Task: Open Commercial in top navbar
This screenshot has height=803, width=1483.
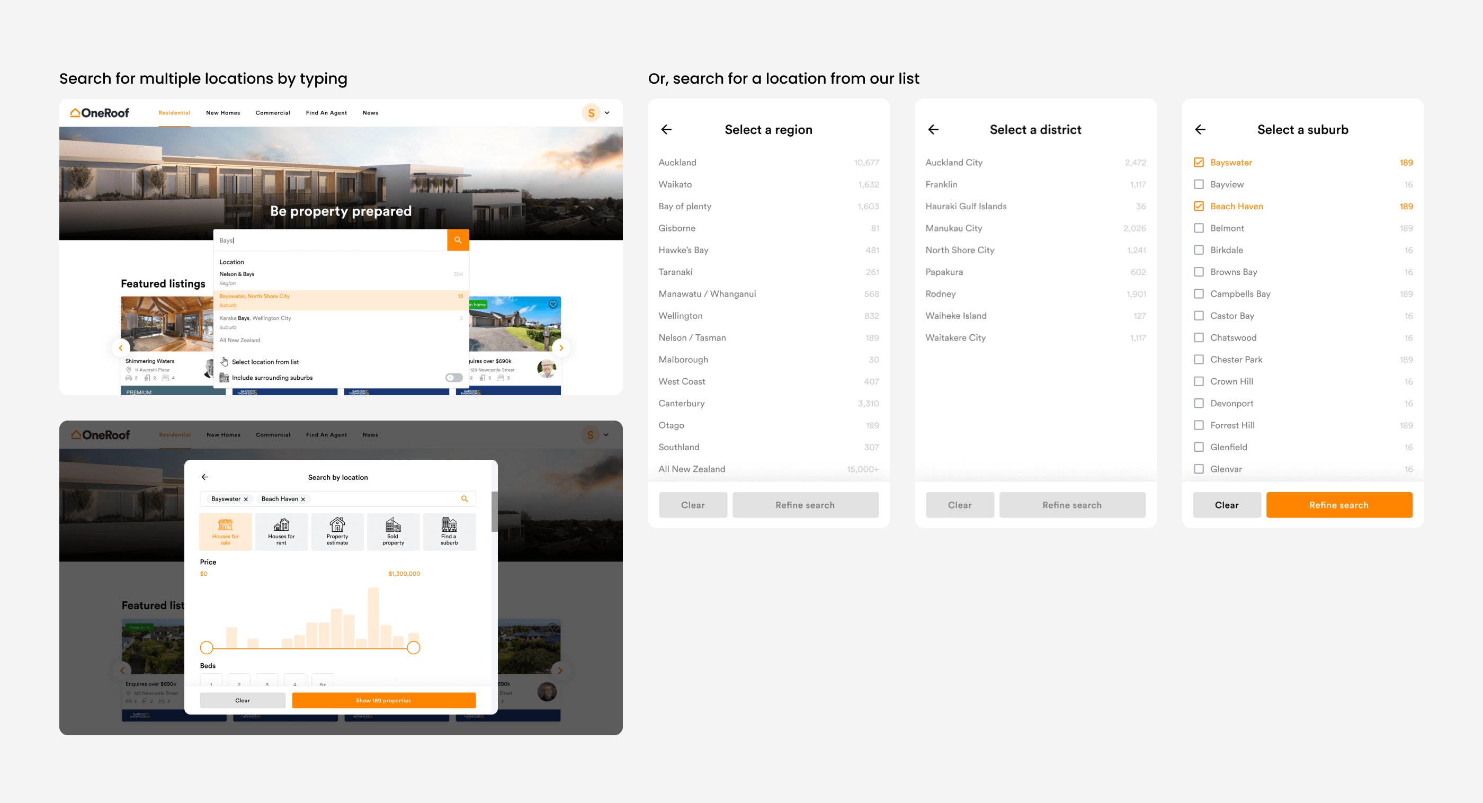Action: pos(273,113)
